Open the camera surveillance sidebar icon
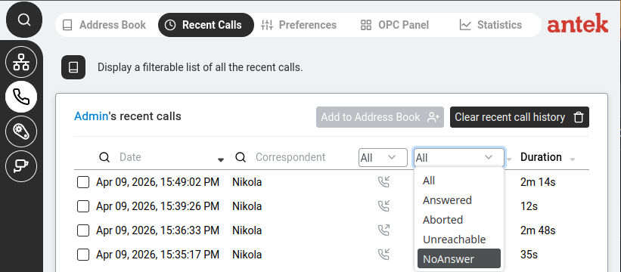The width and height of the screenshot is (621, 272). pyautogui.click(x=21, y=166)
